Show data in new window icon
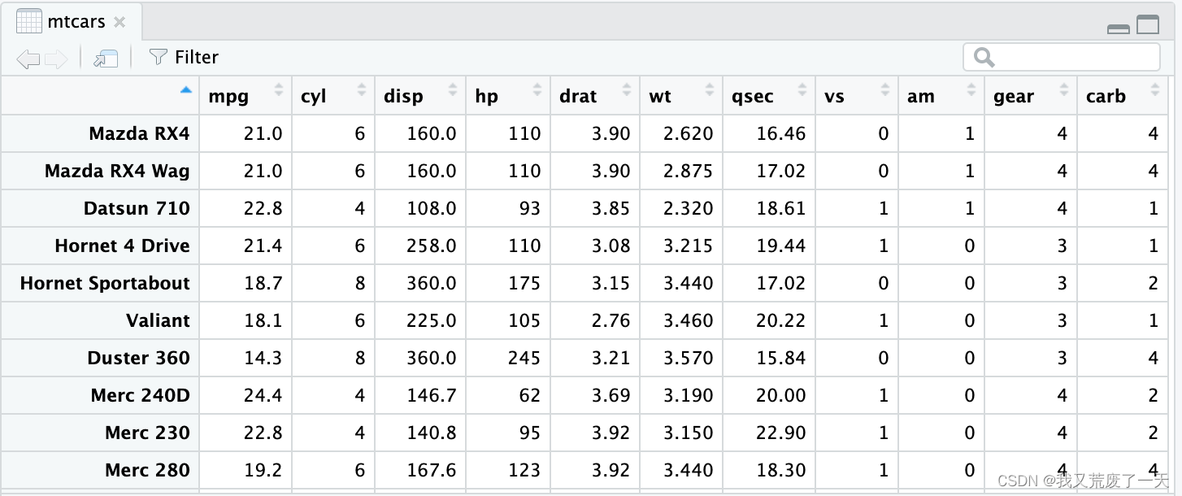The image size is (1182, 496). click(x=106, y=58)
